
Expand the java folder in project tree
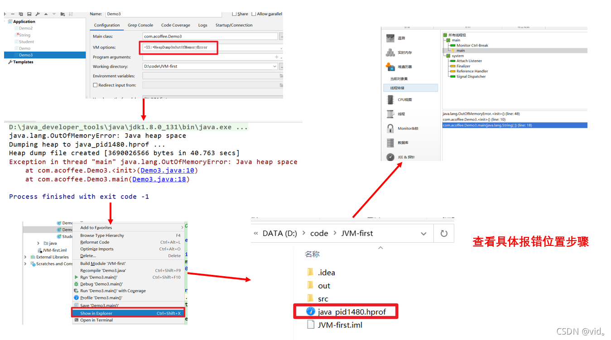(x=38, y=243)
